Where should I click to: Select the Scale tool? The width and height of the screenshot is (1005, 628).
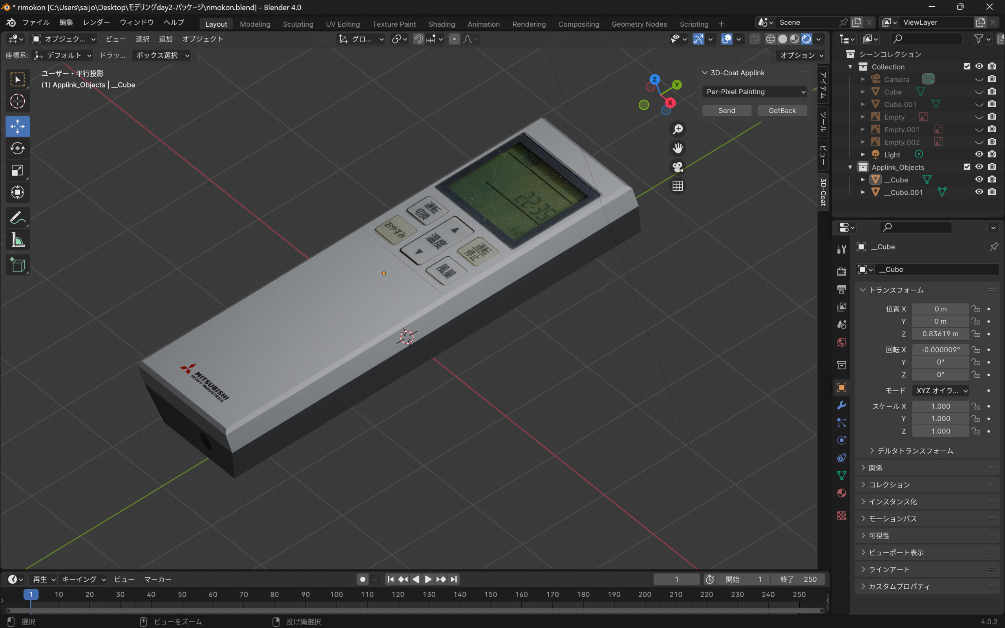click(17, 170)
